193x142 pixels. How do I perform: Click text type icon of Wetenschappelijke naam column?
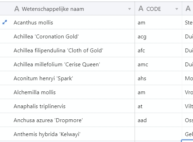tap(17, 9)
